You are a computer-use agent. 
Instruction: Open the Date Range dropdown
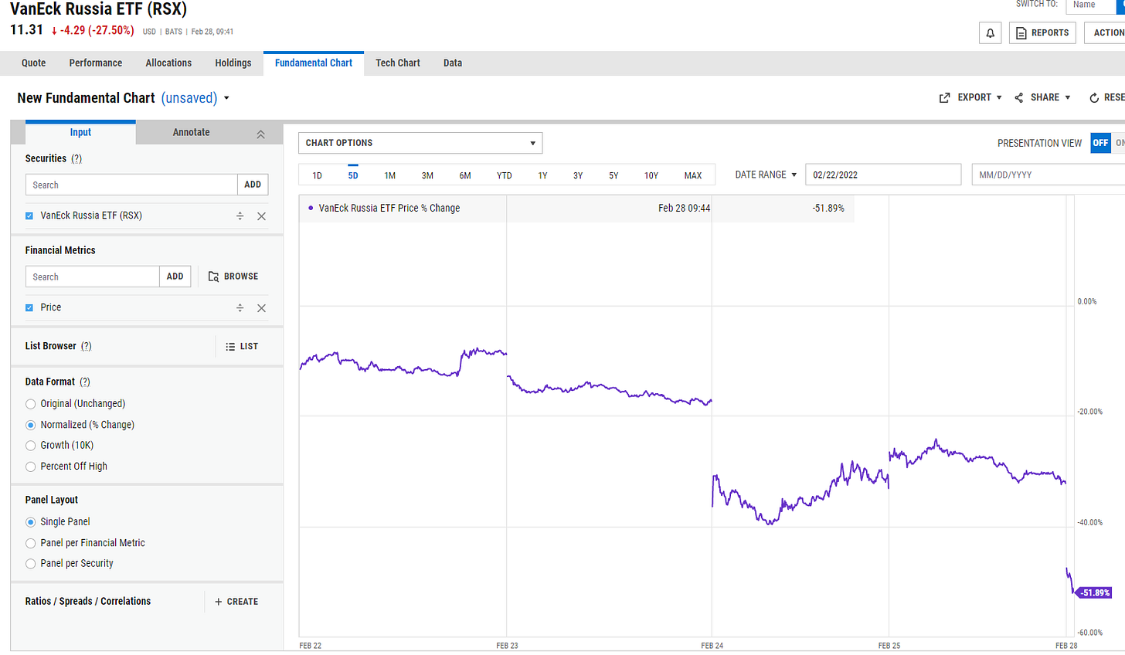766,175
